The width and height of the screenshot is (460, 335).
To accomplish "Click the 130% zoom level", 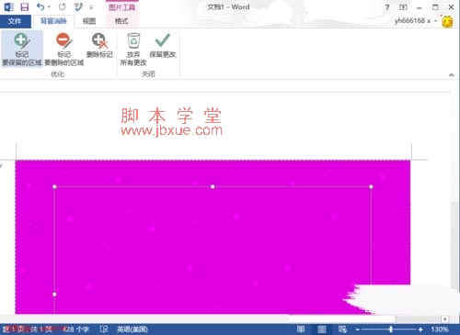I will (440, 329).
